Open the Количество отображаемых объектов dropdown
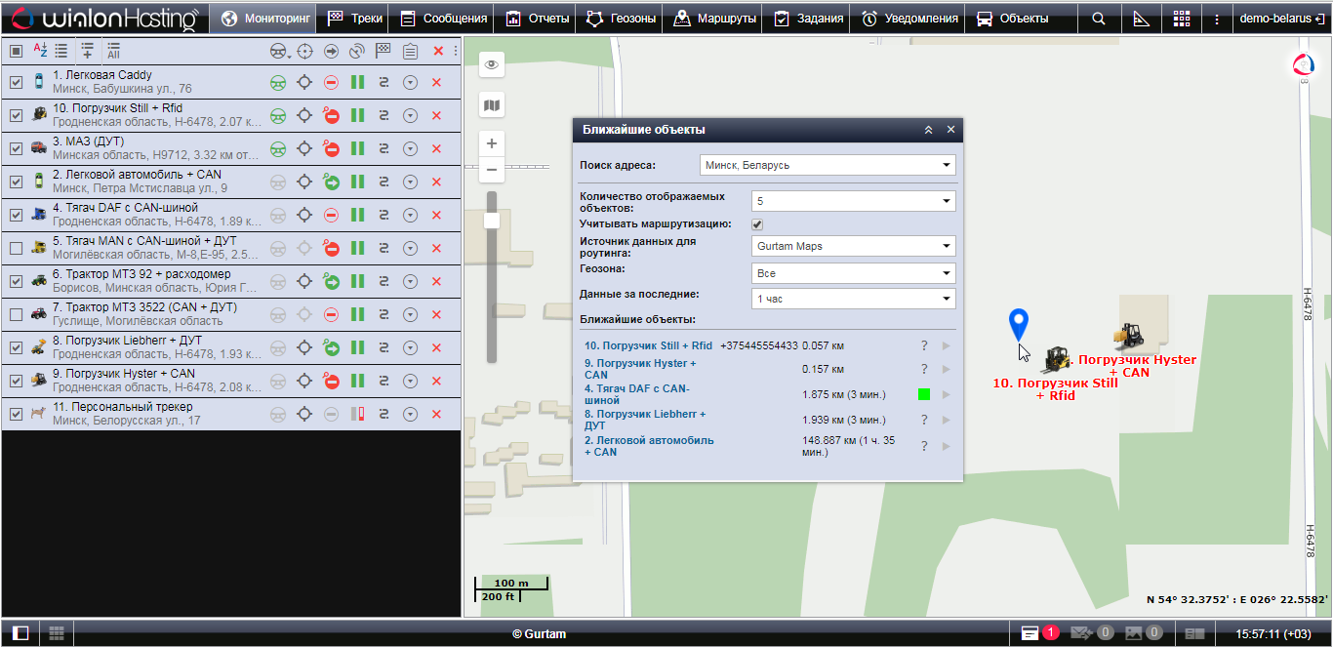 pyautogui.click(x=853, y=201)
